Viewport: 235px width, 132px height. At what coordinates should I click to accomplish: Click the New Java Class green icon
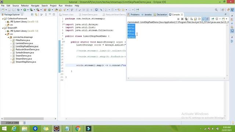click(49, 10)
